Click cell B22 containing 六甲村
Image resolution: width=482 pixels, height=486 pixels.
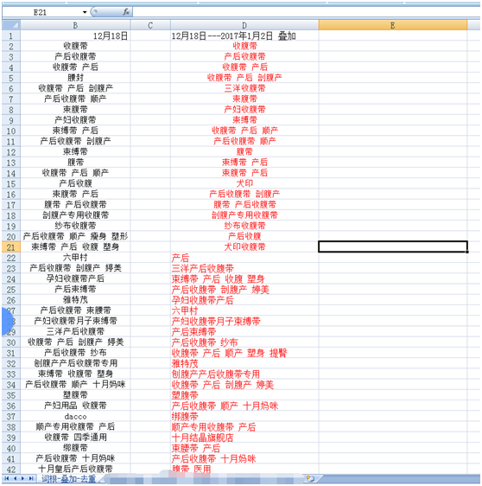75,258
